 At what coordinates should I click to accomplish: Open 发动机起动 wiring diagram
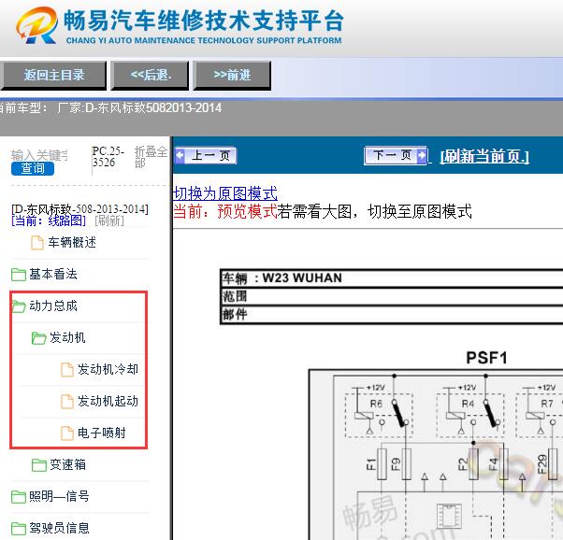click(x=108, y=401)
